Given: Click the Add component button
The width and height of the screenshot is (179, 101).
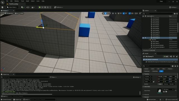Looking at the screenshot, I should [x=166, y=56].
